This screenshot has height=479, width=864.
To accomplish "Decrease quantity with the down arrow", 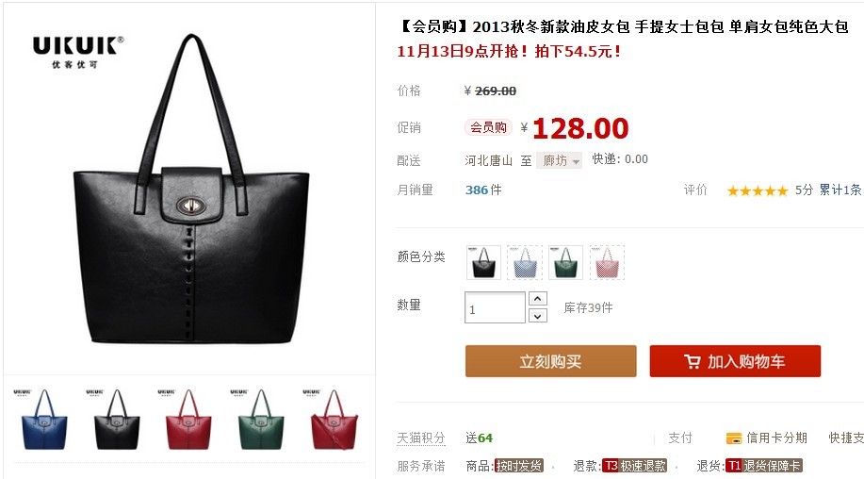I will 538,316.
